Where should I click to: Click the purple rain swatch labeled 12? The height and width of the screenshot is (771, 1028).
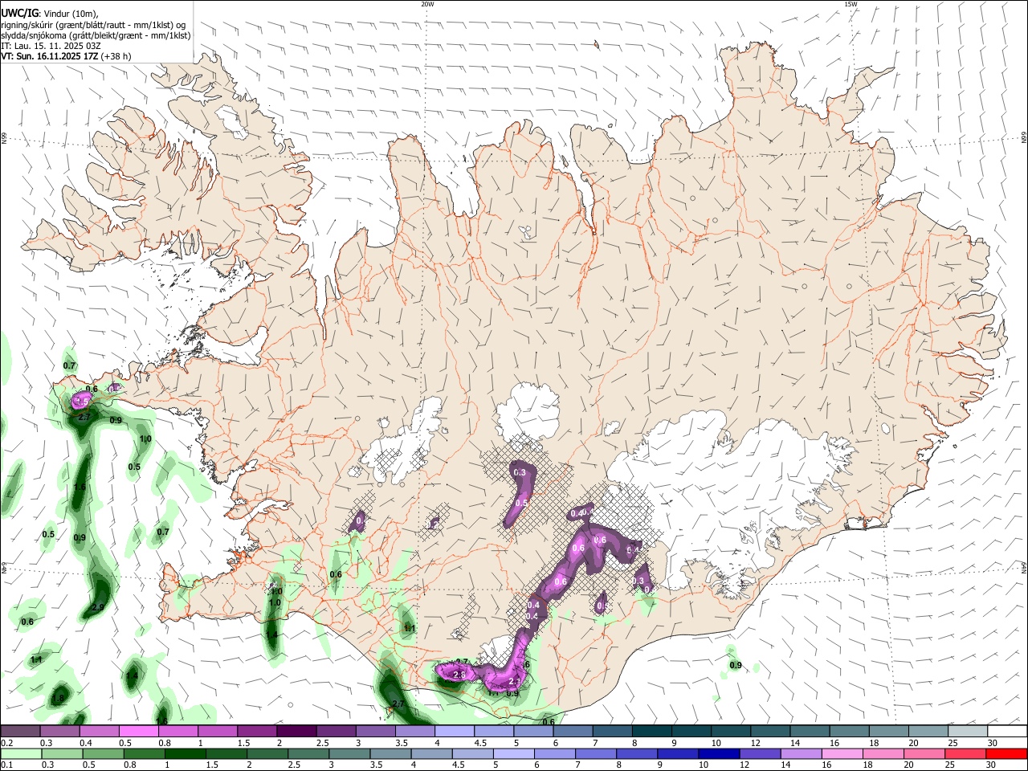coord(761,753)
